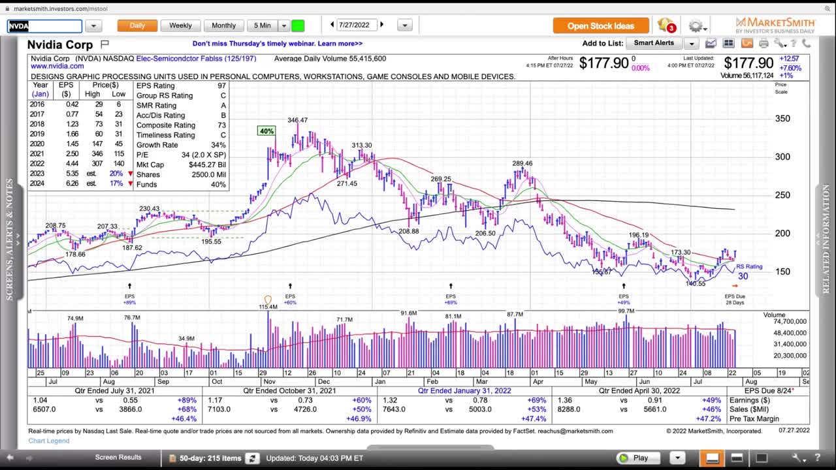
Task: Open dropdown next to the Play button
Action: 678,458
